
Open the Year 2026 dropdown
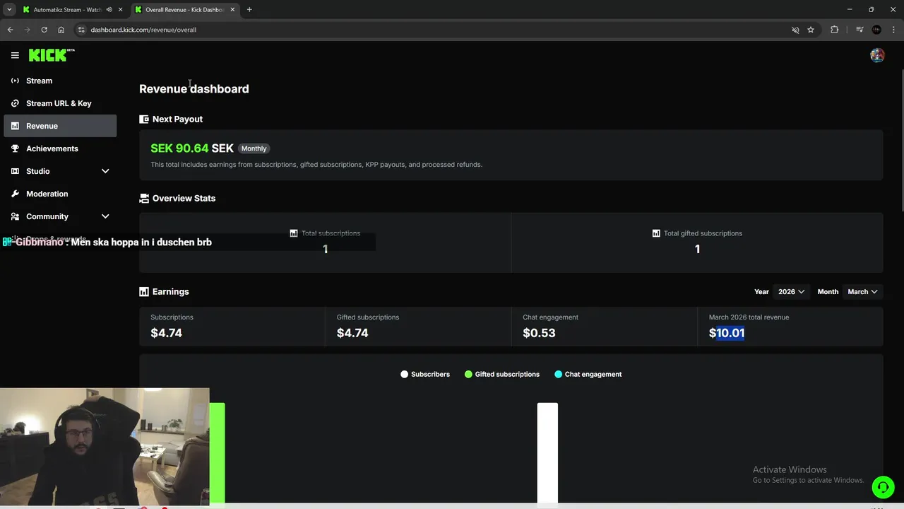tap(791, 292)
